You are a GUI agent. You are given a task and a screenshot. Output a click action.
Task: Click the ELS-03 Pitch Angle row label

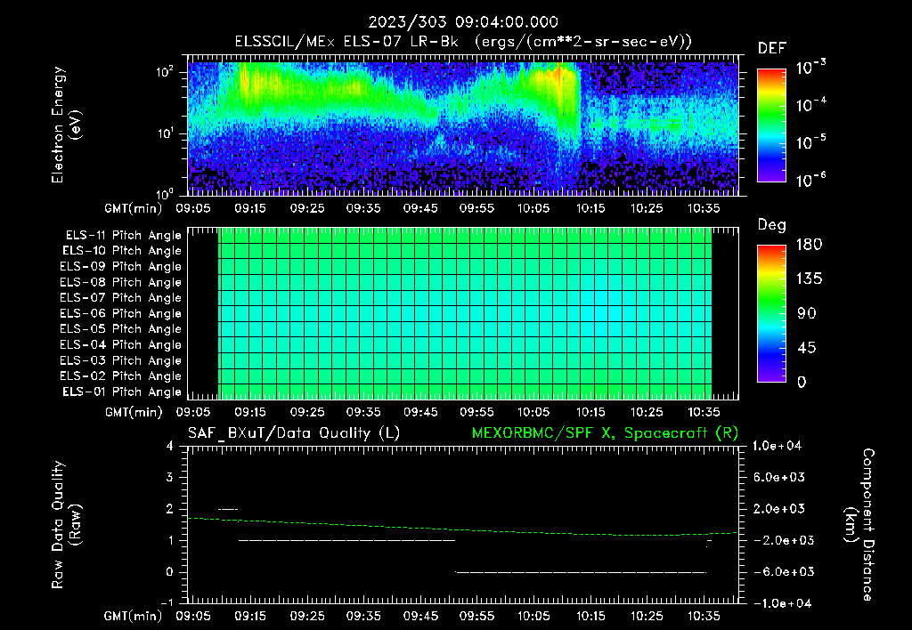point(121,361)
